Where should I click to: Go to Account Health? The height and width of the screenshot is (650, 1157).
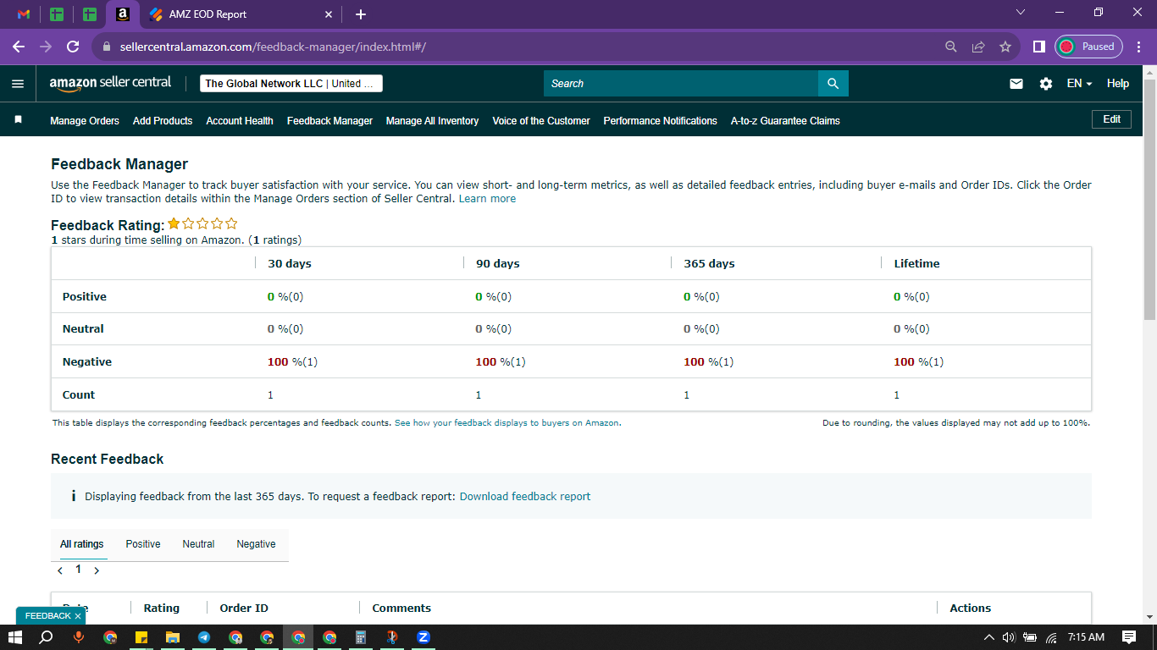(240, 121)
